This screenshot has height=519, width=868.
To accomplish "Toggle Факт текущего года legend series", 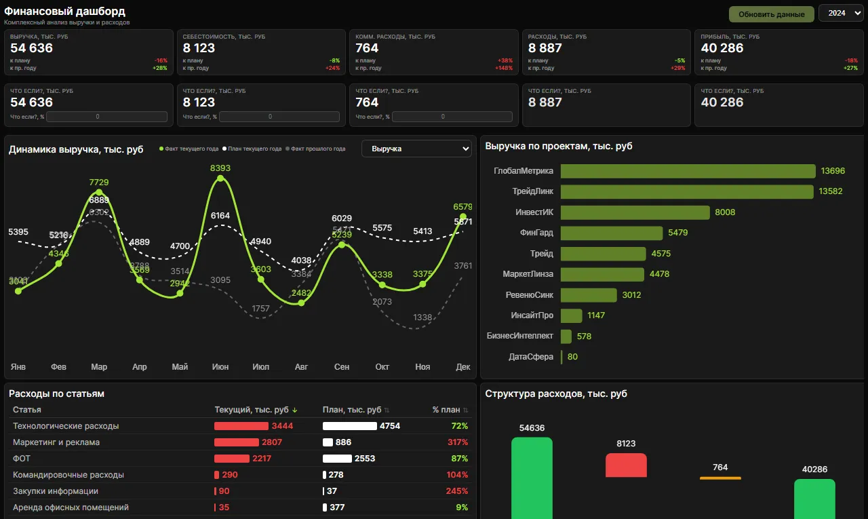I will tap(189, 149).
